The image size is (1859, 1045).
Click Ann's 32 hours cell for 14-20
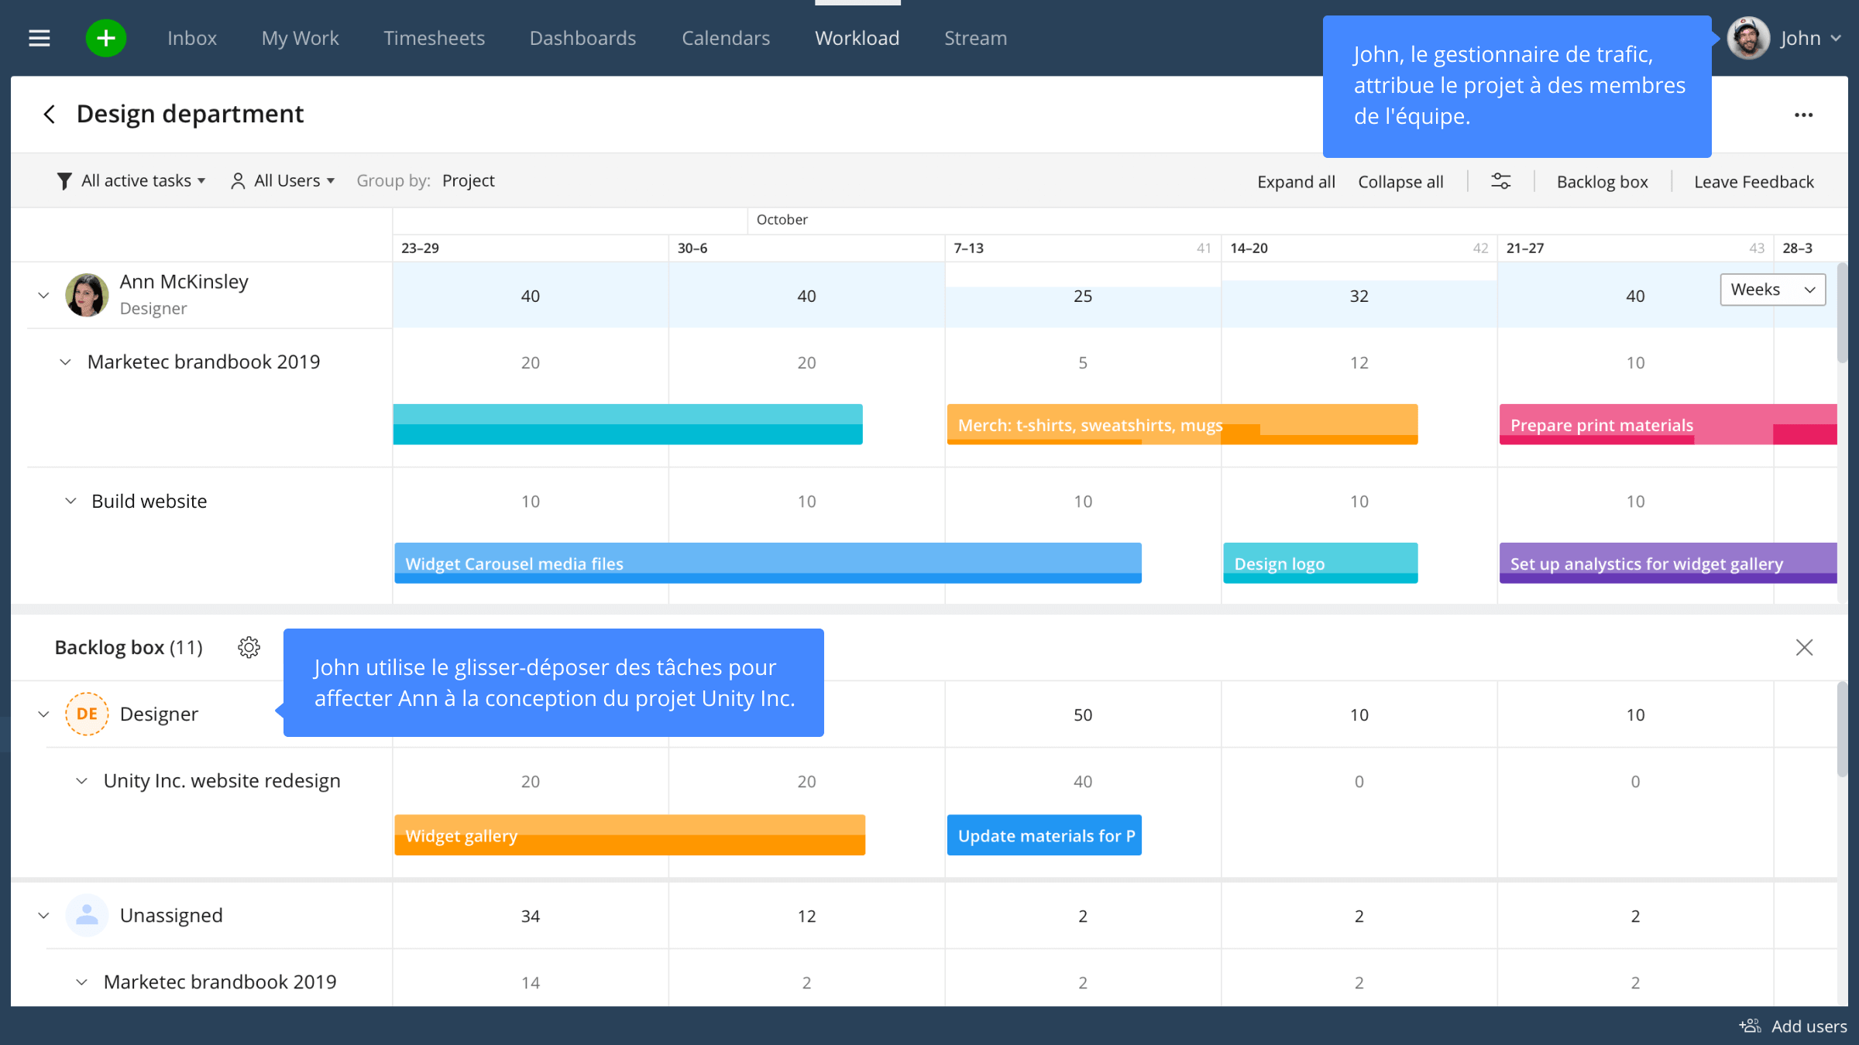coord(1359,296)
